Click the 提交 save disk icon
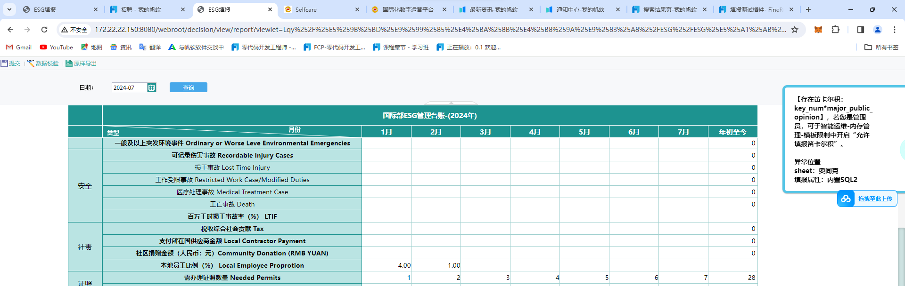905x286 pixels. click(4, 64)
